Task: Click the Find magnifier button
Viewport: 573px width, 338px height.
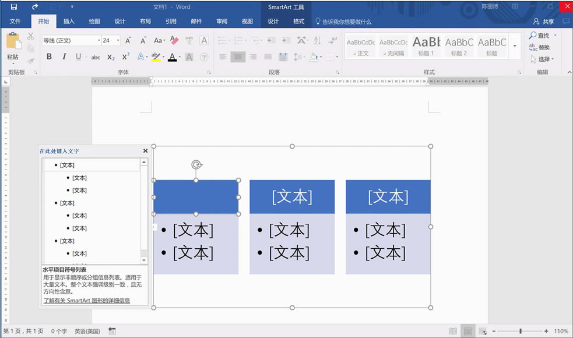Action: pos(540,36)
